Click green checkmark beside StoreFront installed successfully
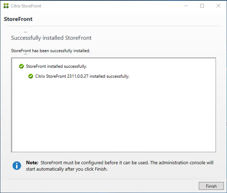The width and height of the screenshot is (227, 193). [x=21, y=66]
